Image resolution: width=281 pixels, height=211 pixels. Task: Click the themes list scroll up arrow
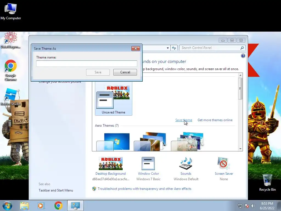(x=240, y=75)
